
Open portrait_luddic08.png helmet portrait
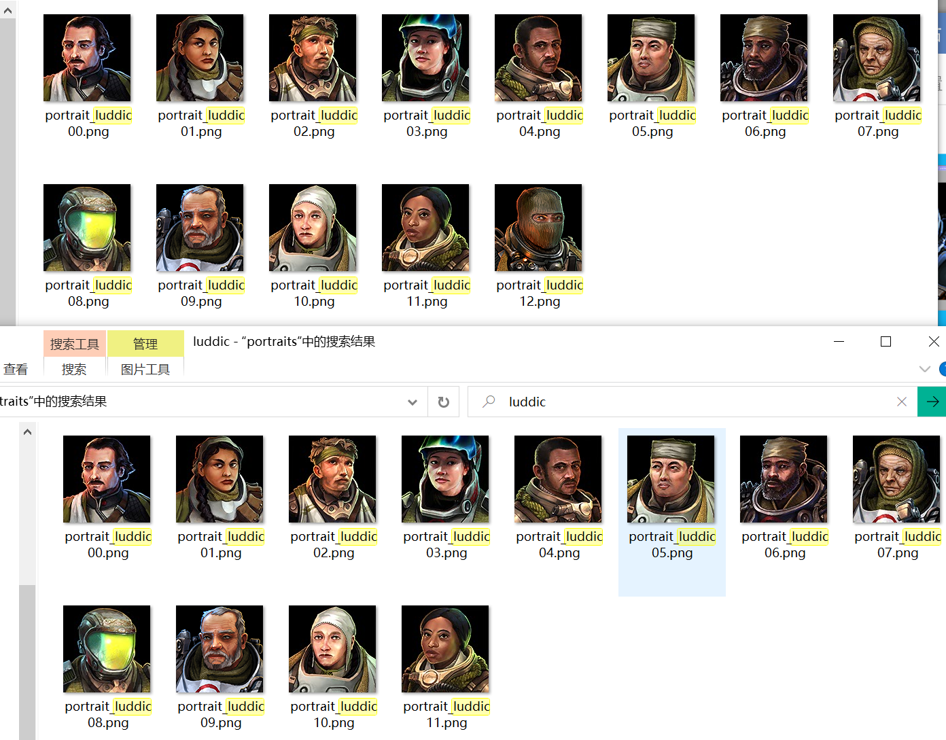(x=107, y=648)
